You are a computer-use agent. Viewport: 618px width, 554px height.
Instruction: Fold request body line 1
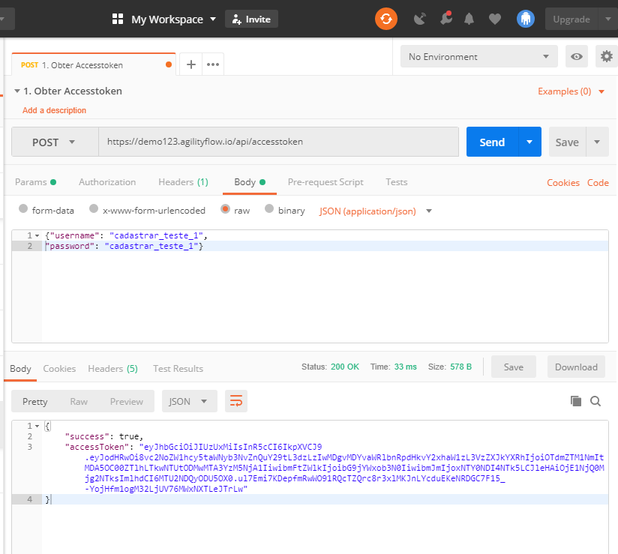point(37,235)
